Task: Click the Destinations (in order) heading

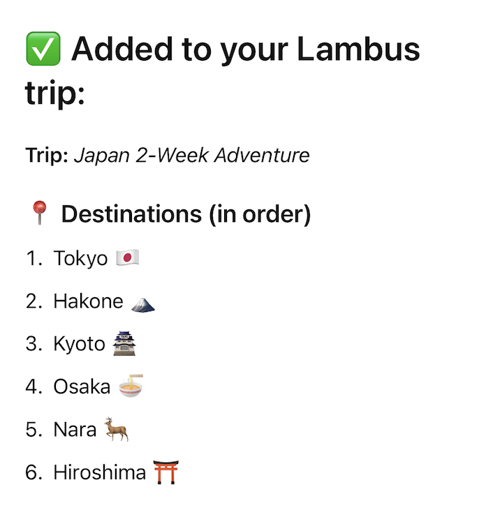Action: (x=186, y=214)
